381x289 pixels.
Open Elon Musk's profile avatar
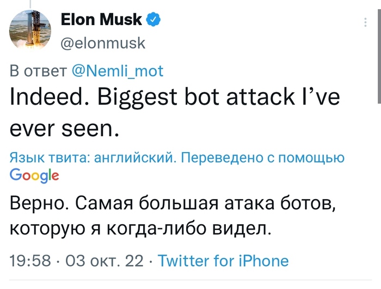tap(30, 32)
